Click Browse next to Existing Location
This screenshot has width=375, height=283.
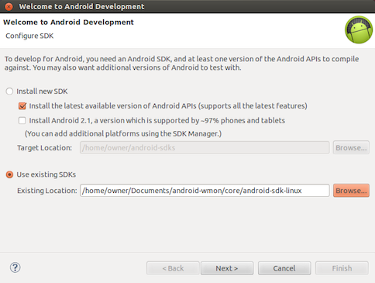point(351,191)
